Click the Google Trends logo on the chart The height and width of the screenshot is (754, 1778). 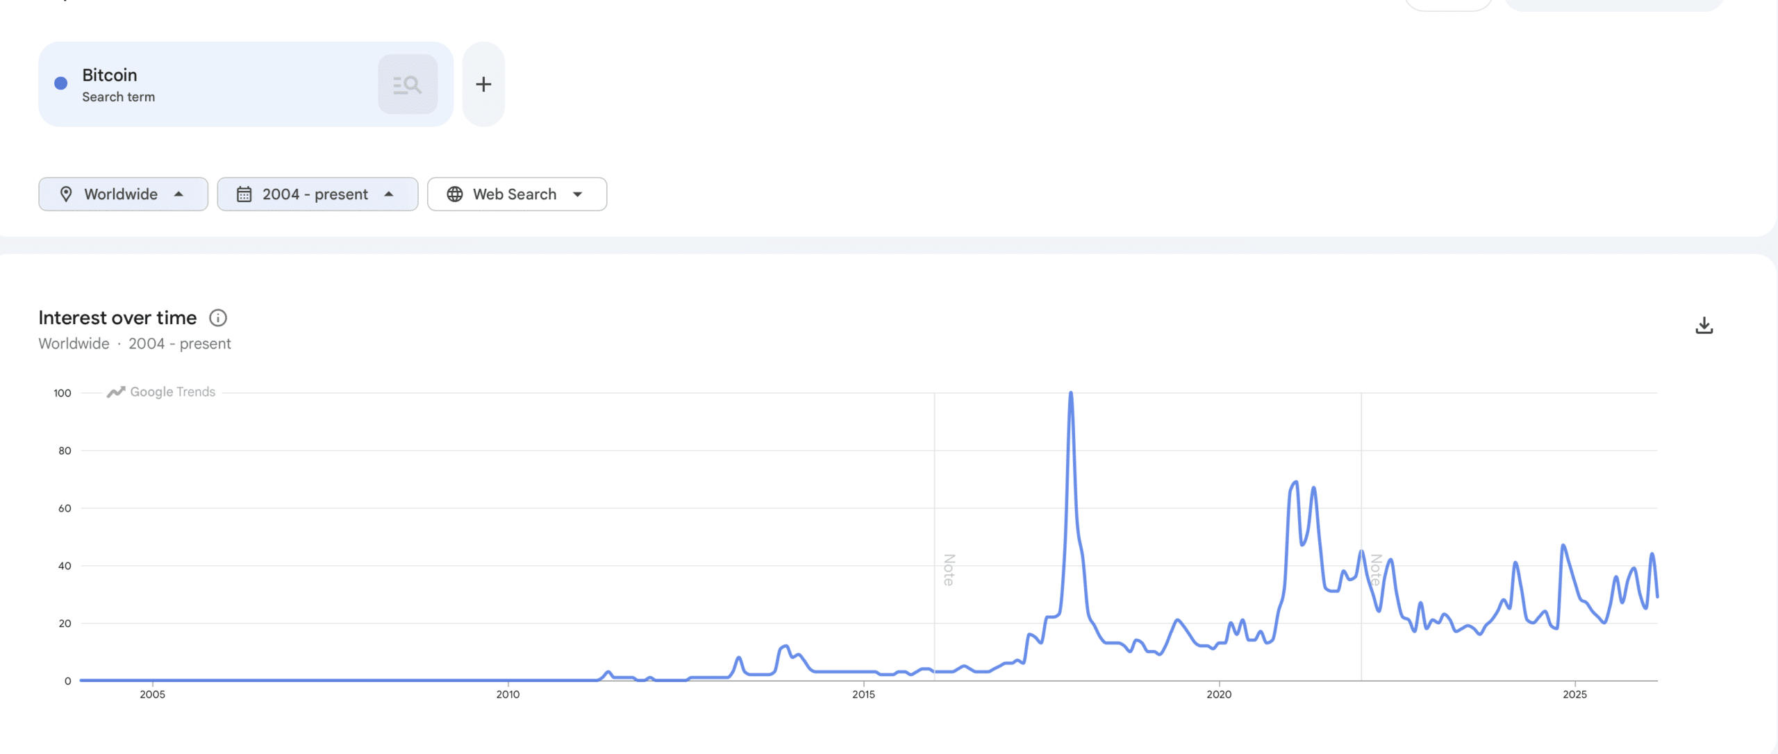click(160, 391)
